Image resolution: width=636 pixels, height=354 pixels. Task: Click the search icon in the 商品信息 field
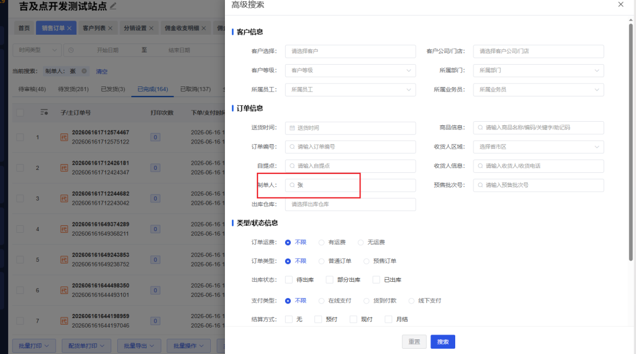(481, 128)
